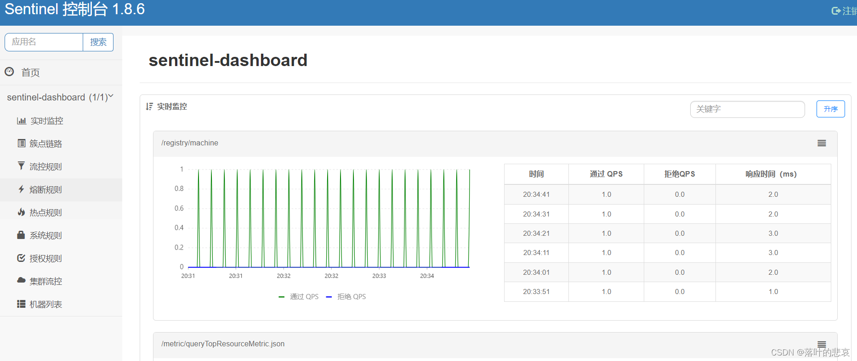The width and height of the screenshot is (857, 361).
Task: Click response time 1.0 in 20:33:51 row
Action: pos(773,292)
